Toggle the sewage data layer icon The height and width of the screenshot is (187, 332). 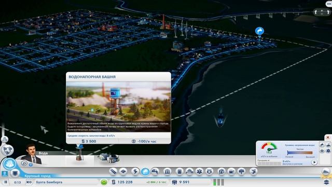tap(328, 145)
